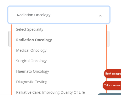Click the selected Radiation Oncology text in the field
This screenshot has height=95, width=121.
click(34, 15)
